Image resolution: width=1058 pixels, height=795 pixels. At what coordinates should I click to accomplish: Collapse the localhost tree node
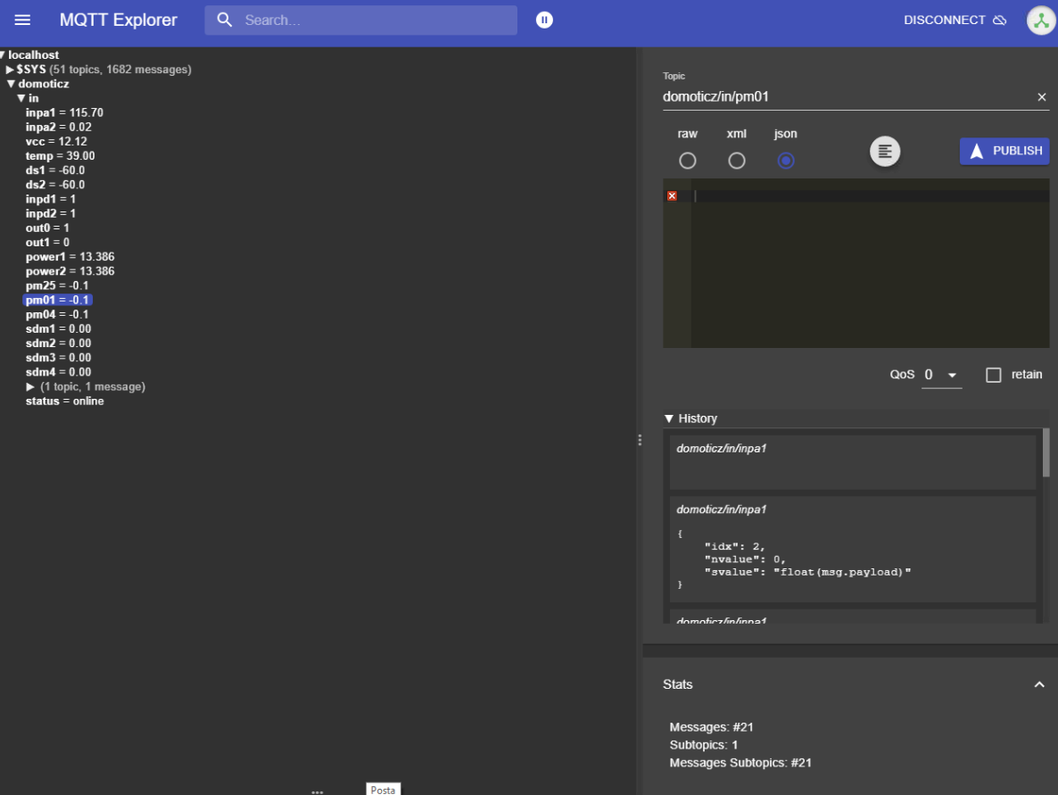4,54
